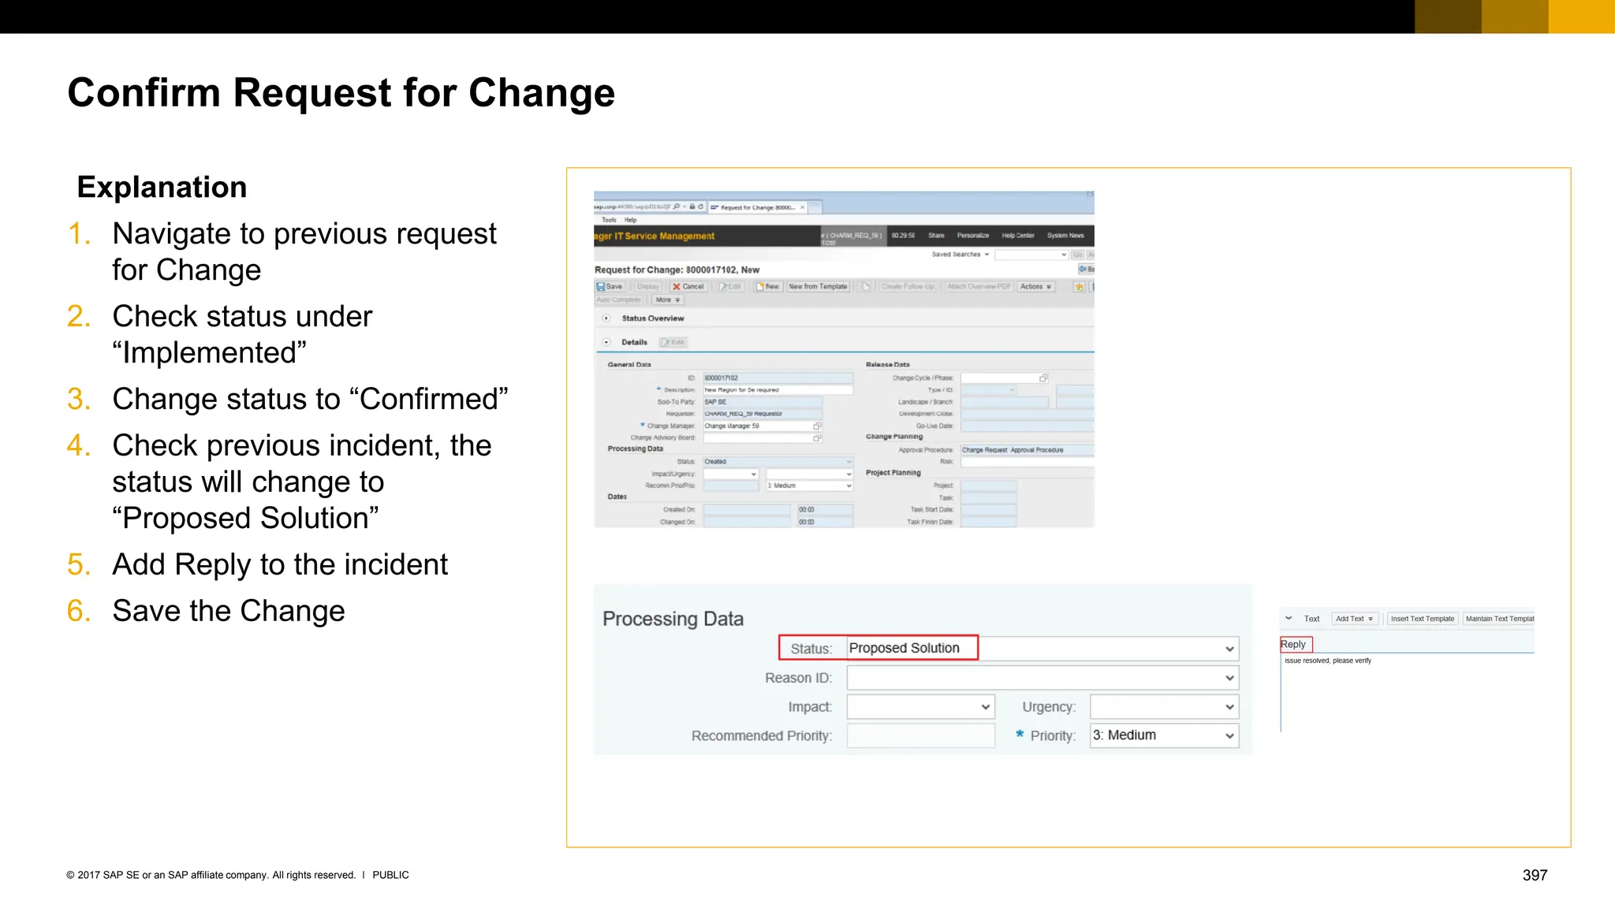Open the Impact dropdown in Processing Data

[920, 707]
